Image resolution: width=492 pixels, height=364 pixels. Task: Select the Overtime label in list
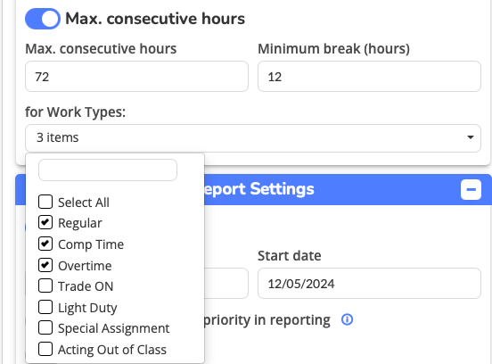coord(85,266)
